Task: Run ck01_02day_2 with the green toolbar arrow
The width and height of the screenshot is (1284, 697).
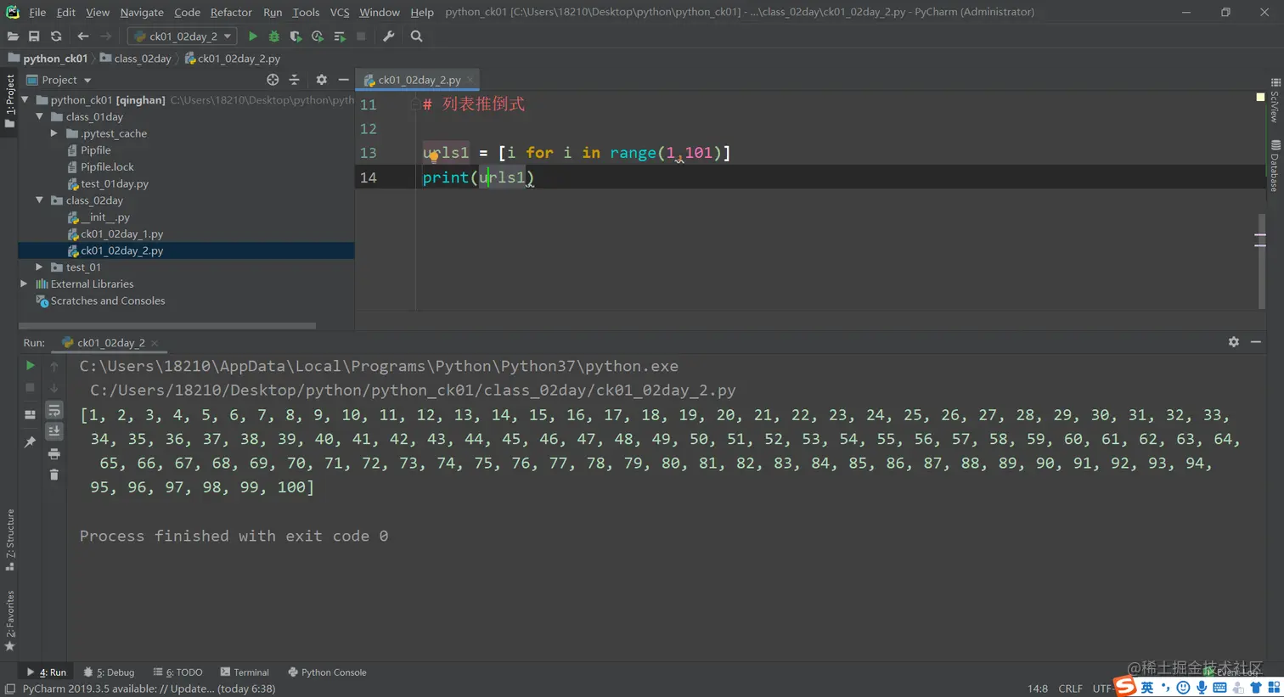Action: pyautogui.click(x=252, y=37)
